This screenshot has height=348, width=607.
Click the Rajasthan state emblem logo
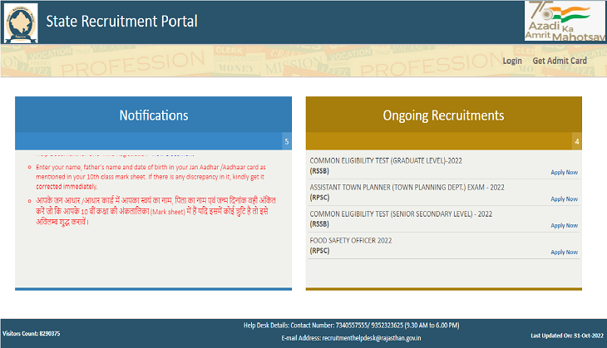click(x=21, y=22)
